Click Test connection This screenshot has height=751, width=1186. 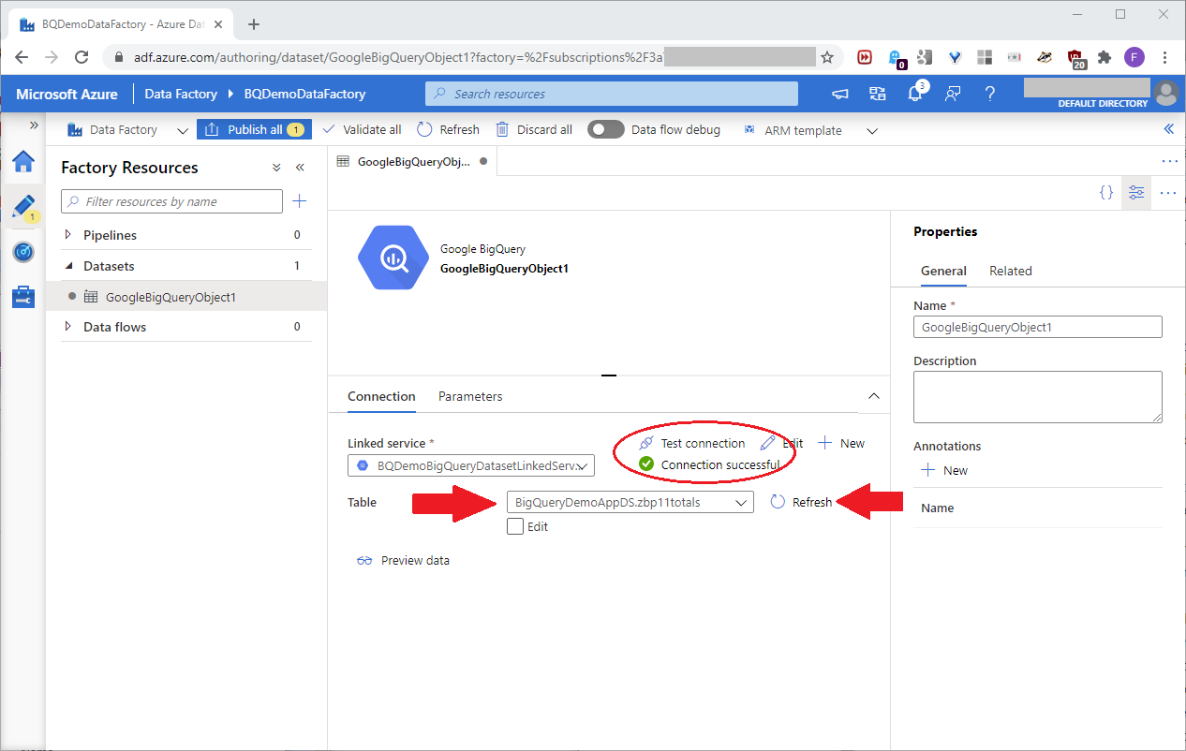click(x=692, y=443)
